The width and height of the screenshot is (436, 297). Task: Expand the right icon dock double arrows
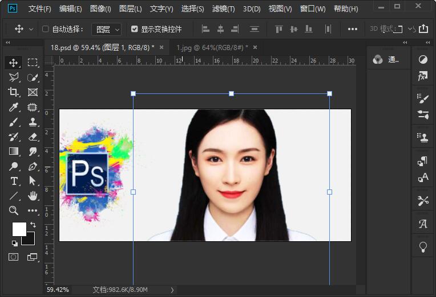pyautogui.click(x=427, y=43)
